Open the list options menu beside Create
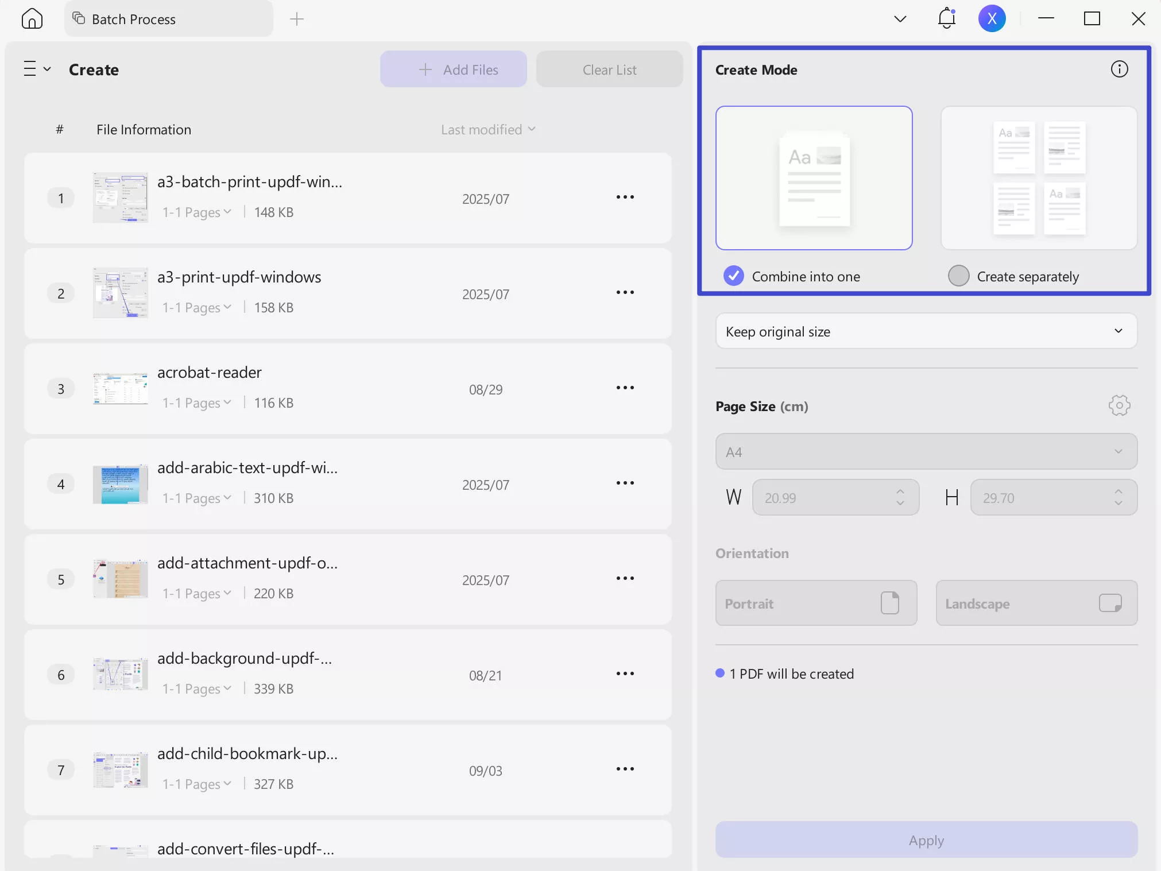Image resolution: width=1161 pixels, height=871 pixels. click(x=36, y=69)
